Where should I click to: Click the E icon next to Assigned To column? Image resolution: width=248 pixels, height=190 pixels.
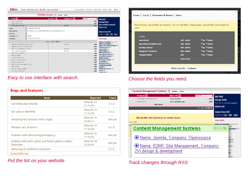click(x=74, y=19)
